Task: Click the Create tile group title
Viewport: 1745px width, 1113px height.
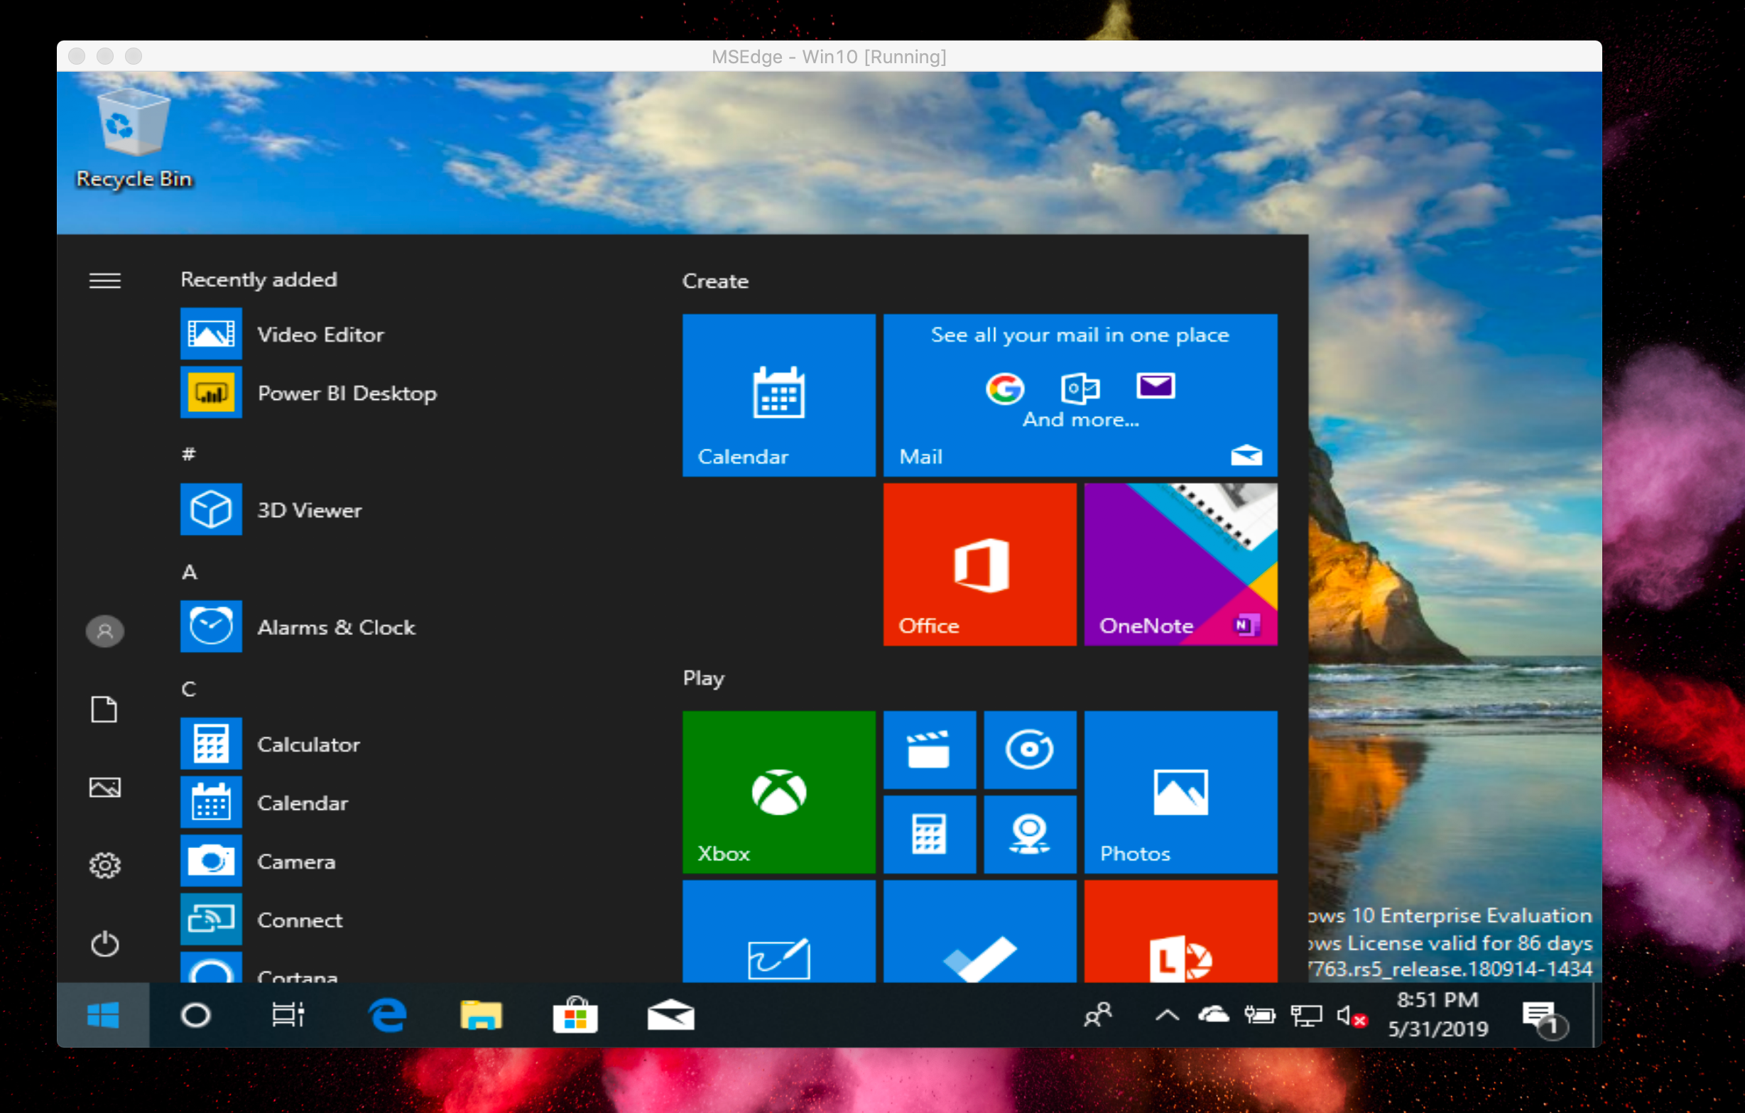Action: (x=715, y=281)
